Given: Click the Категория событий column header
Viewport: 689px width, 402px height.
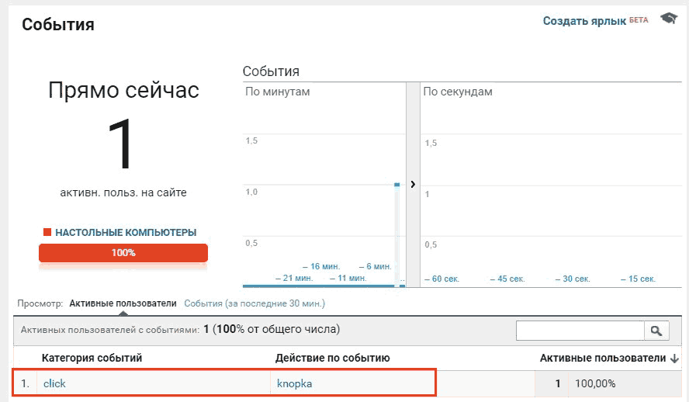Looking at the screenshot, I should pyautogui.click(x=92, y=358).
